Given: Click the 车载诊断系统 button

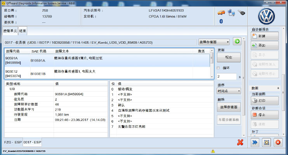Looking at the screenshot, I should (229, 120).
